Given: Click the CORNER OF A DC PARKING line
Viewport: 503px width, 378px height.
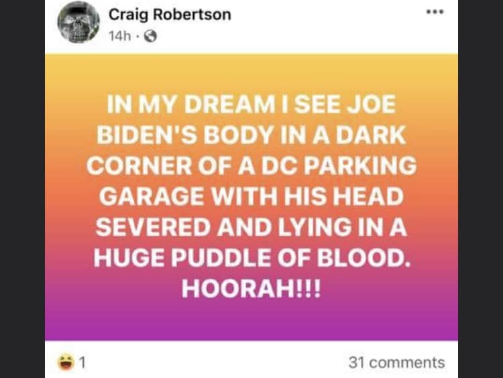Looking at the screenshot, I should (x=251, y=166).
